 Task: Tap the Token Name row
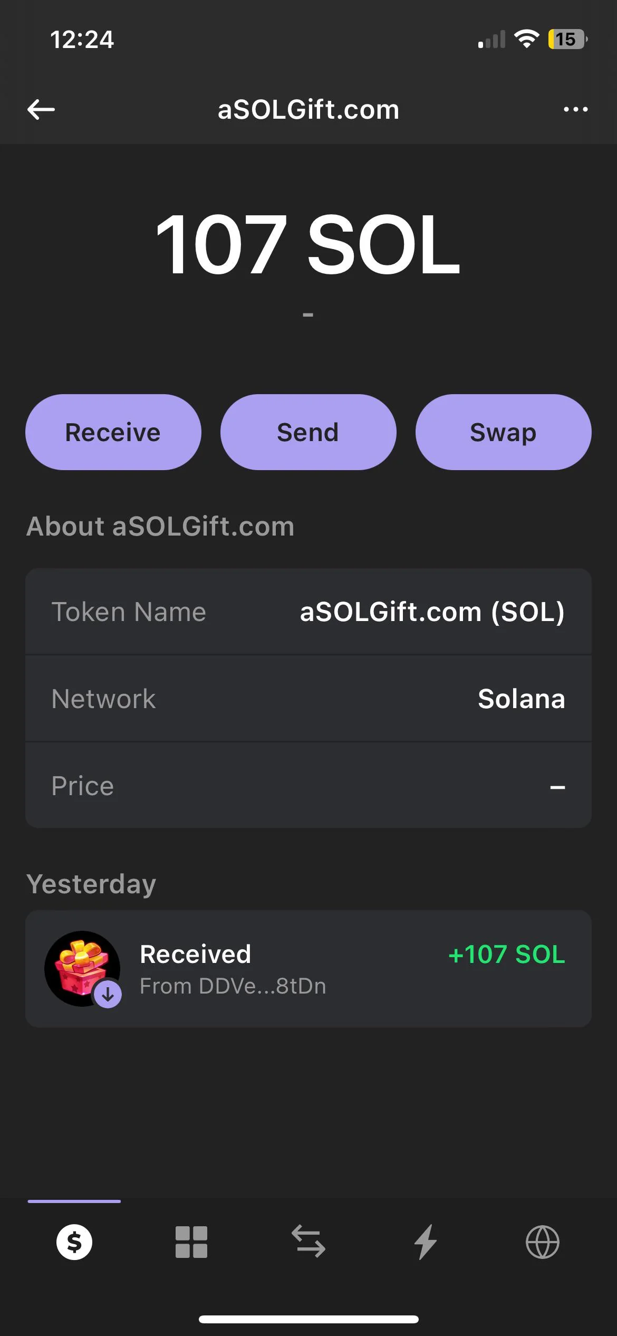tap(308, 612)
